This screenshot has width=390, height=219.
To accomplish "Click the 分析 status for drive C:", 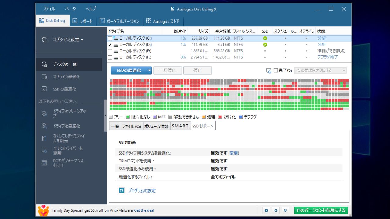I will pyautogui.click(x=321, y=38).
